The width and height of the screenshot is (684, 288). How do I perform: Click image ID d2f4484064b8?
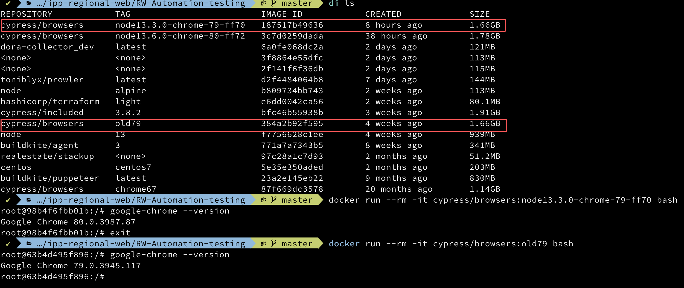[x=292, y=80]
